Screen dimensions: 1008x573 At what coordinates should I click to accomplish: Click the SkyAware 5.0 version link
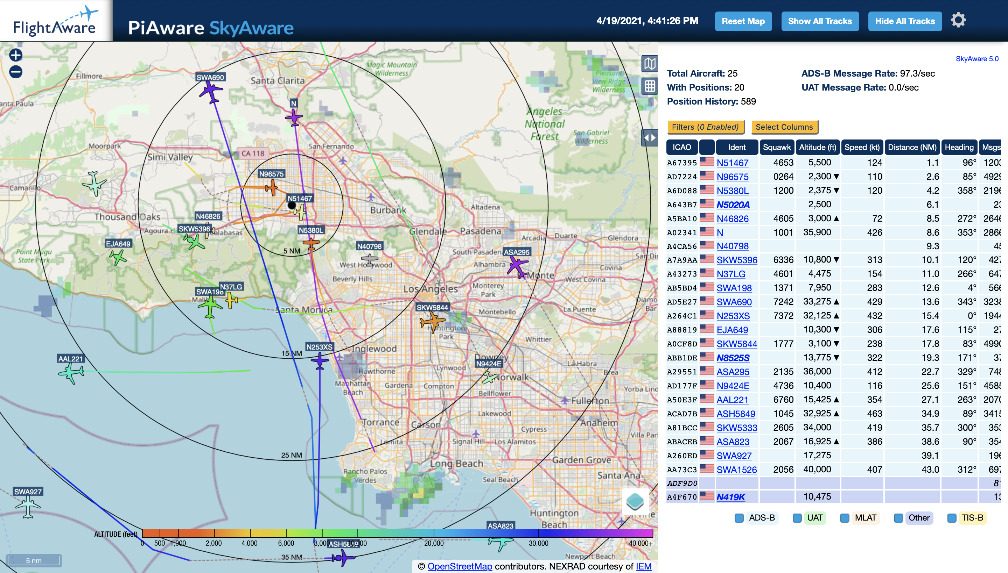click(977, 59)
